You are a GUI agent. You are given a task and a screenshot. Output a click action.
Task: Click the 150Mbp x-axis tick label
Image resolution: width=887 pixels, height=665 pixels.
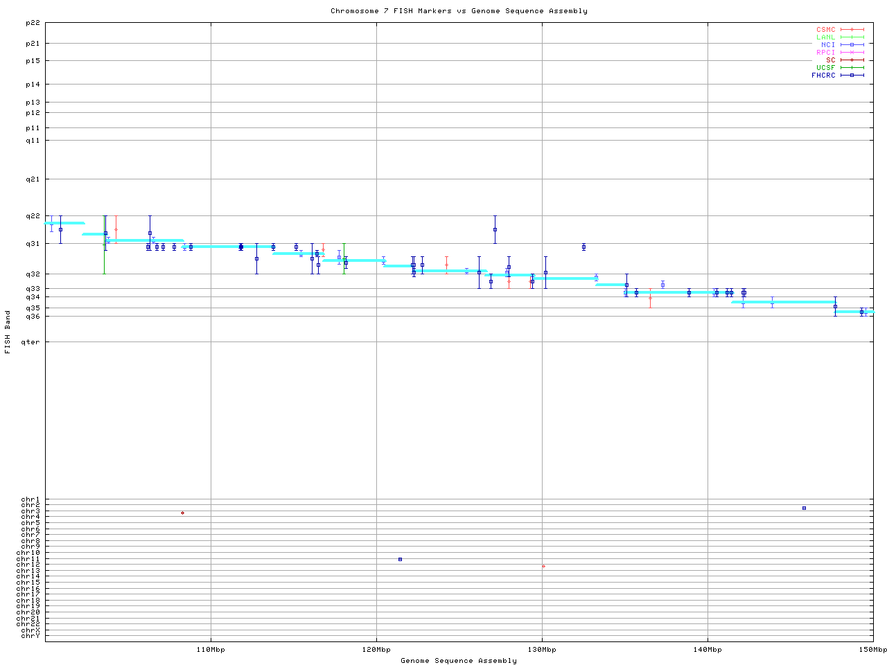873,650
